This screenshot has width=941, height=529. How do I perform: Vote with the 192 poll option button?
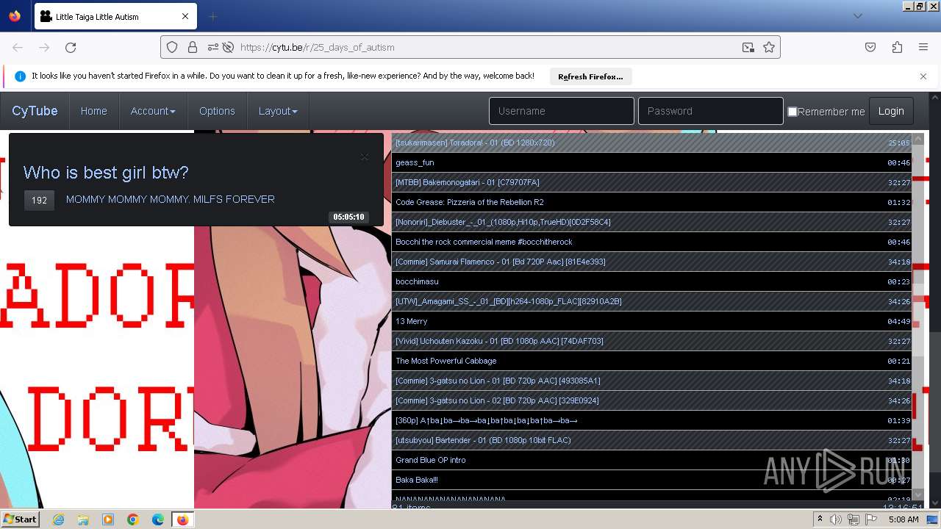pyautogui.click(x=40, y=200)
